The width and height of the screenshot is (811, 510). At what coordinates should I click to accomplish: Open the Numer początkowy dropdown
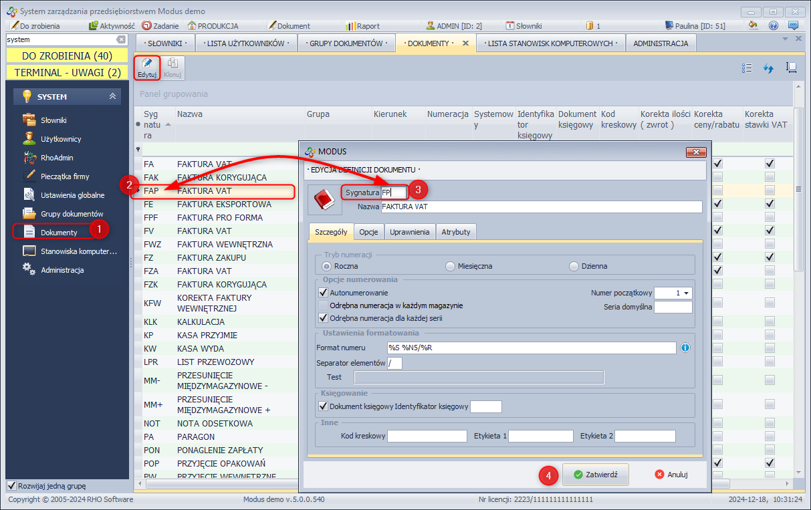point(687,293)
